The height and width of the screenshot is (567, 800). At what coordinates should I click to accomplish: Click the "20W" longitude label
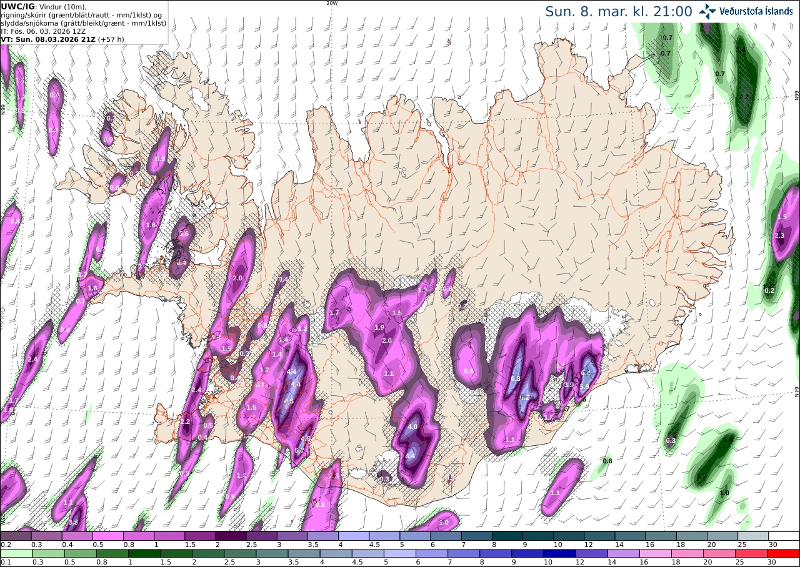332,3
